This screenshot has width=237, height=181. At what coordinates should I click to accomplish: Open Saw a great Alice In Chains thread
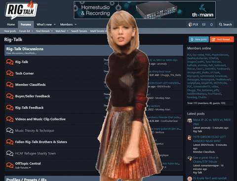point(205,160)
